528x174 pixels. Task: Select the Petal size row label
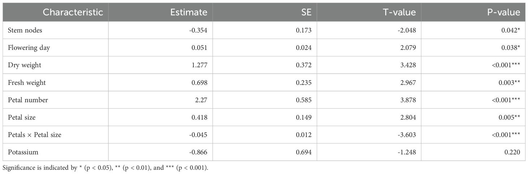(22, 117)
